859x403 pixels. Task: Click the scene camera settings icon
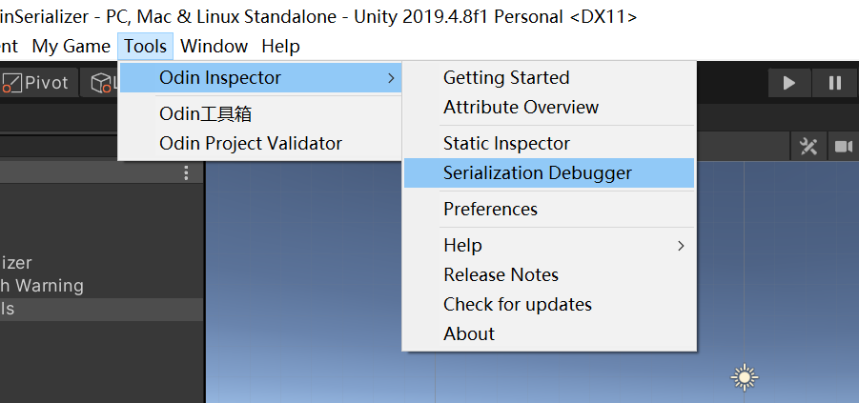[844, 146]
